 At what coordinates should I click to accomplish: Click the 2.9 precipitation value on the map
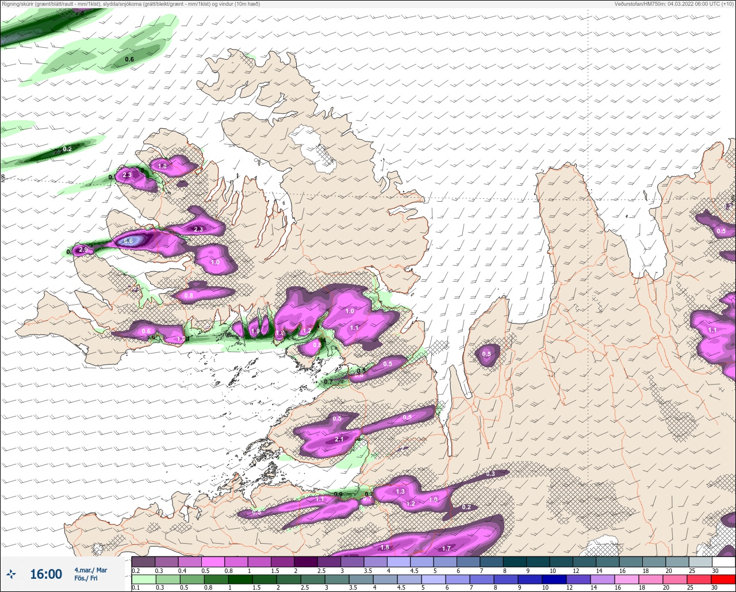pyautogui.click(x=83, y=249)
